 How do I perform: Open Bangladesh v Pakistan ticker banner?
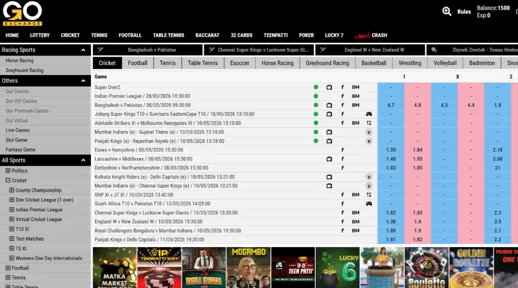click(148, 50)
